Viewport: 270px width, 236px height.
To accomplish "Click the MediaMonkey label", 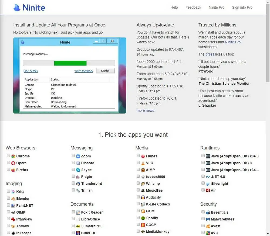I will 158,232.
